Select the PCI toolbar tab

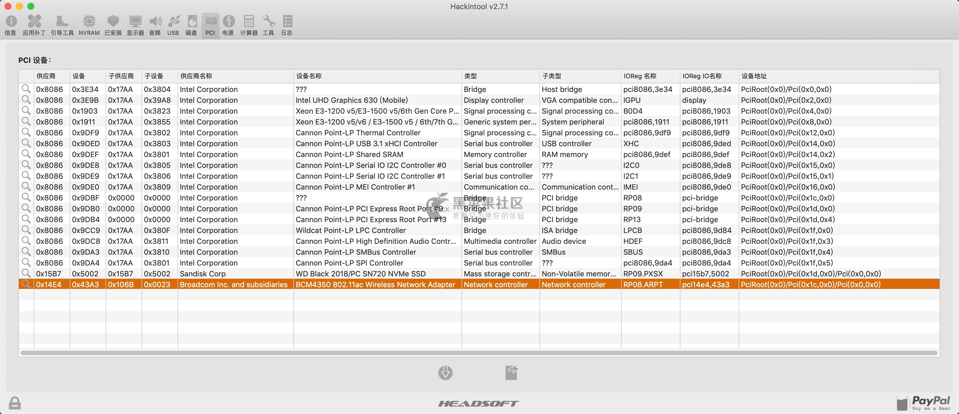210,25
